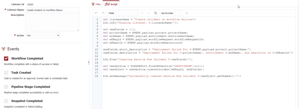Go to previous find match arrow
The height and width of the screenshot is (109, 299).
[142, 13]
